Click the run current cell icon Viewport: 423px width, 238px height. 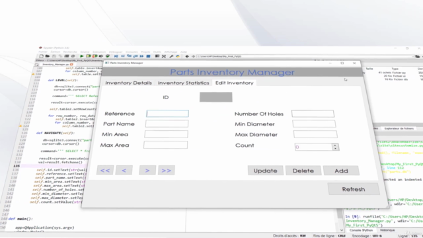(x=88, y=56)
